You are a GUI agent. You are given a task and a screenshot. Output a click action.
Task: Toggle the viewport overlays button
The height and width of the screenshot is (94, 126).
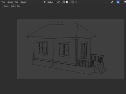(125, 2)
